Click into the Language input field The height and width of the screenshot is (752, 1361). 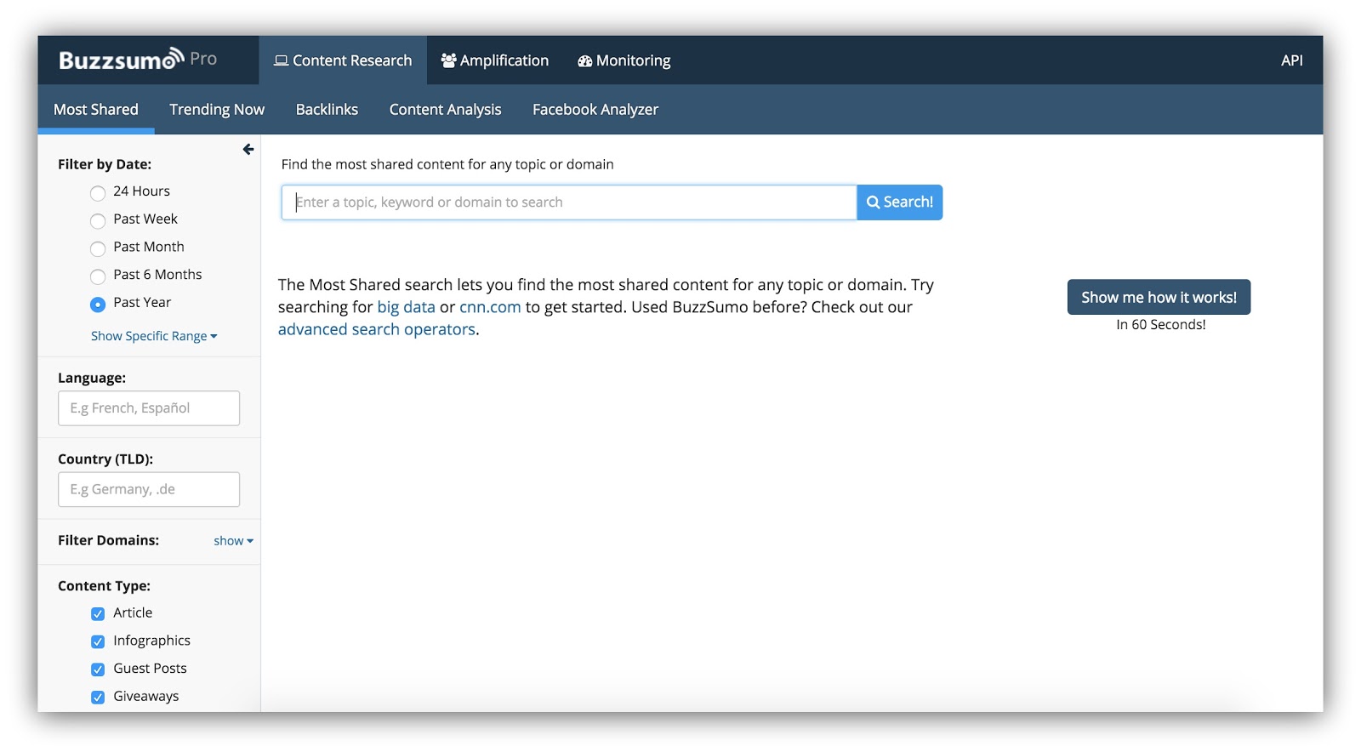(x=149, y=408)
